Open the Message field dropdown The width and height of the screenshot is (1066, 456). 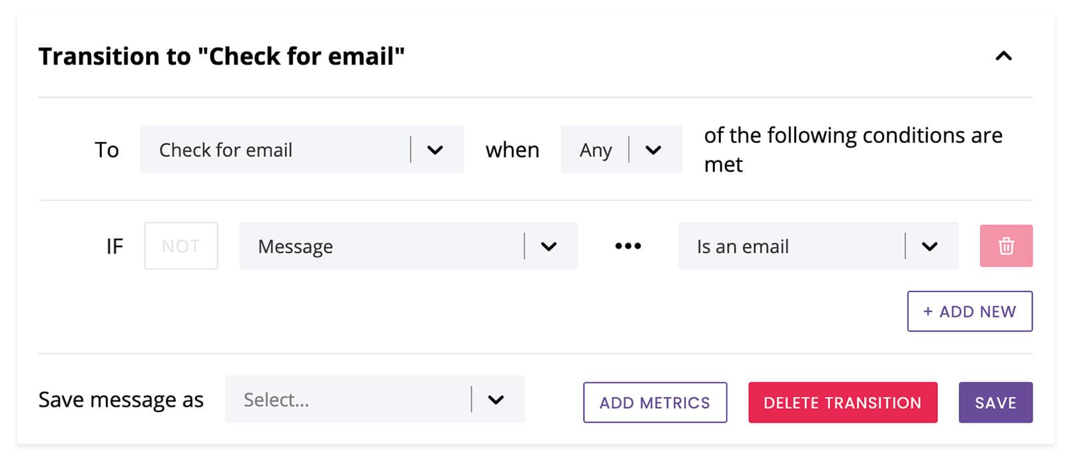tap(408, 246)
